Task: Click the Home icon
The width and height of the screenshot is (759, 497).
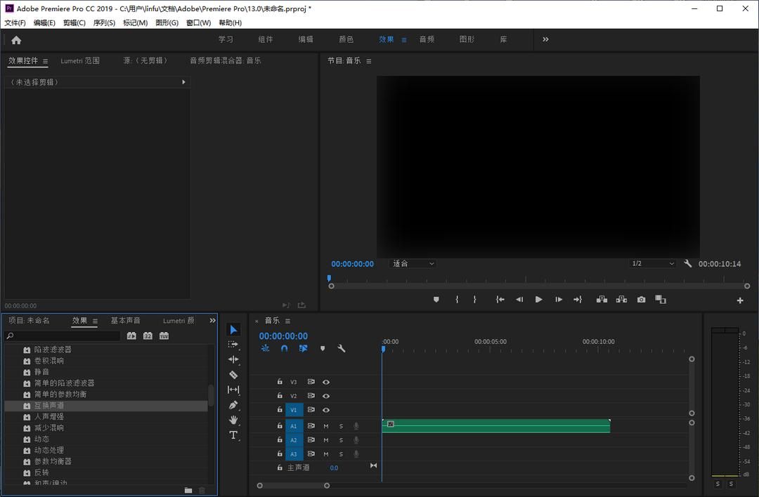Action: pos(16,40)
